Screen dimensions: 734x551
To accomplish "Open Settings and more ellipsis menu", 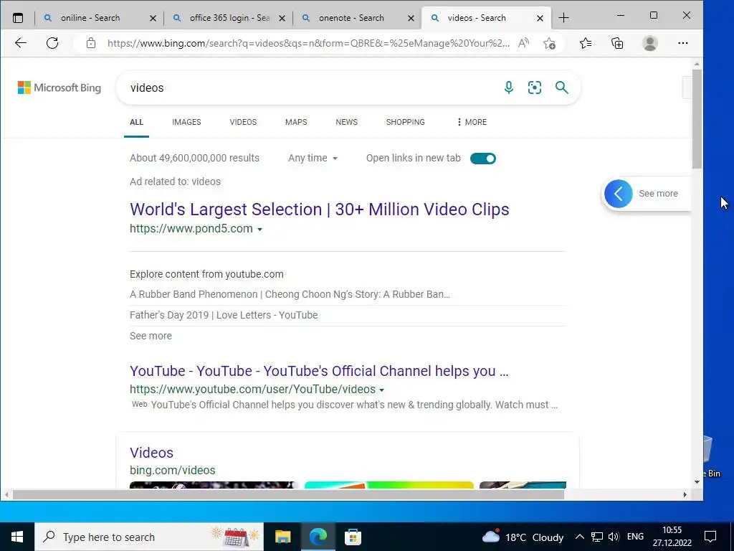I will pyautogui.click(x=683, y=43).
